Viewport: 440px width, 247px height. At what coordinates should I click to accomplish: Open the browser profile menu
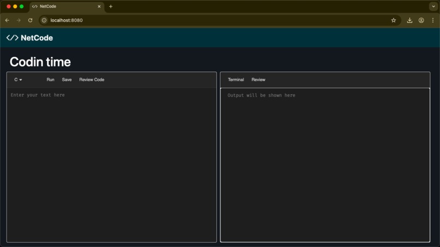click(x=421, y=20)
